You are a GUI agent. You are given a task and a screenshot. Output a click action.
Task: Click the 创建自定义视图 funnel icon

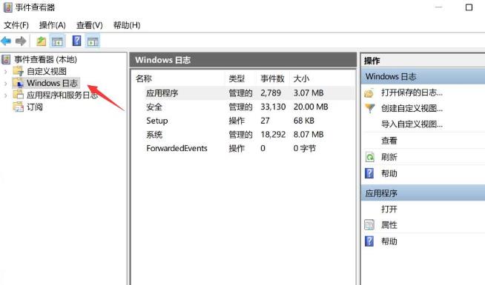[x=369, y=108]
